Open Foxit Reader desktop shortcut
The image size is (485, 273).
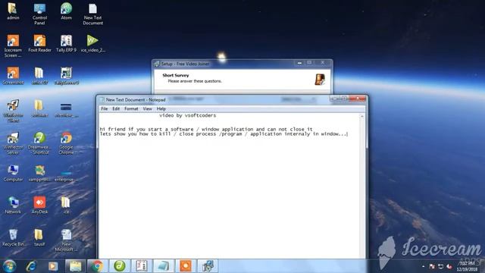click(x=39, y=43)
